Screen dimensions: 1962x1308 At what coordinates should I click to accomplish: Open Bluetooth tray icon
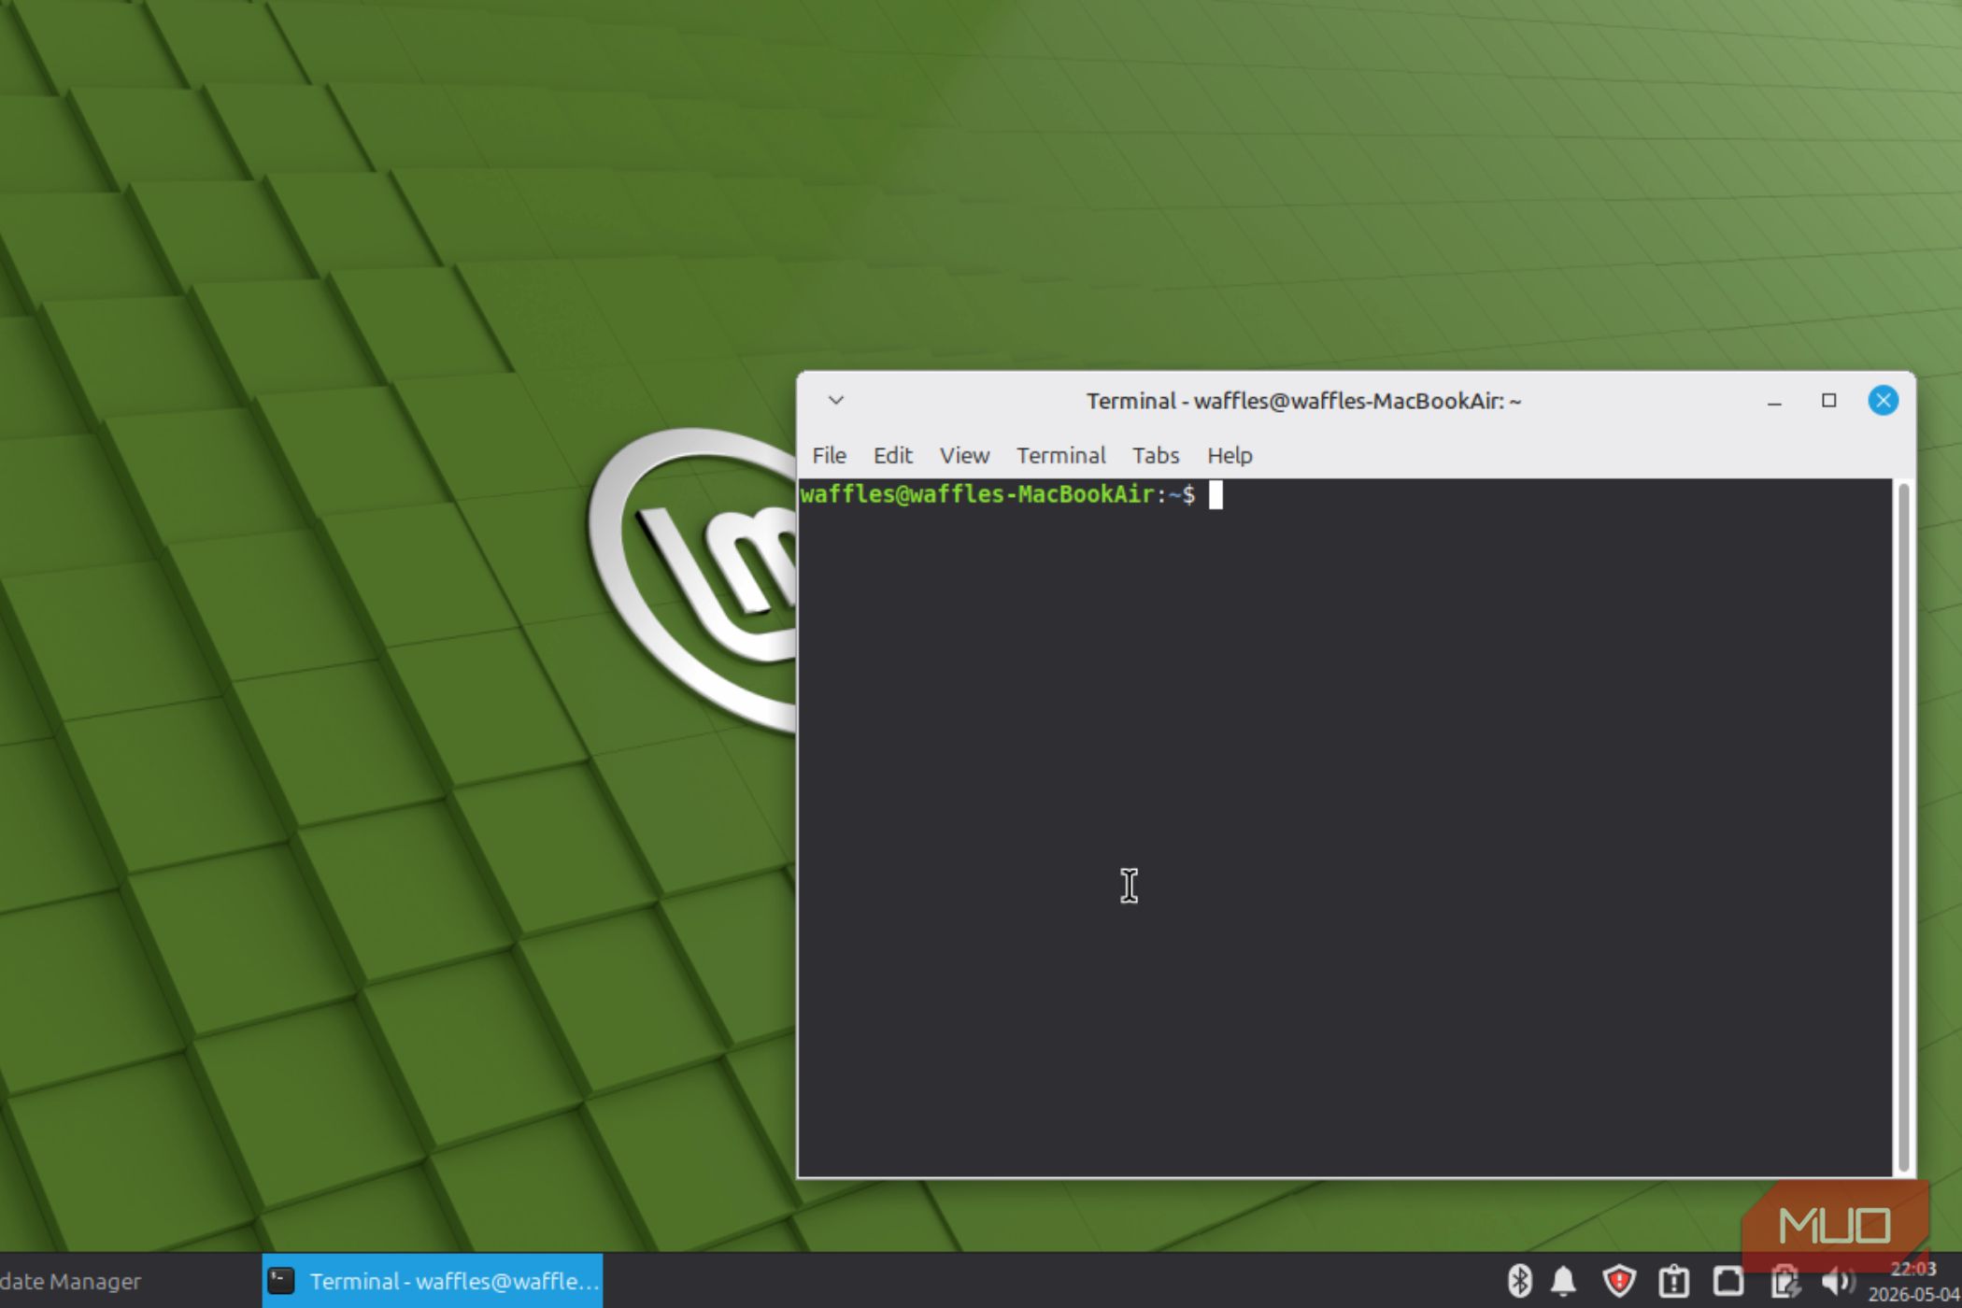[x=1520, y=1280]
